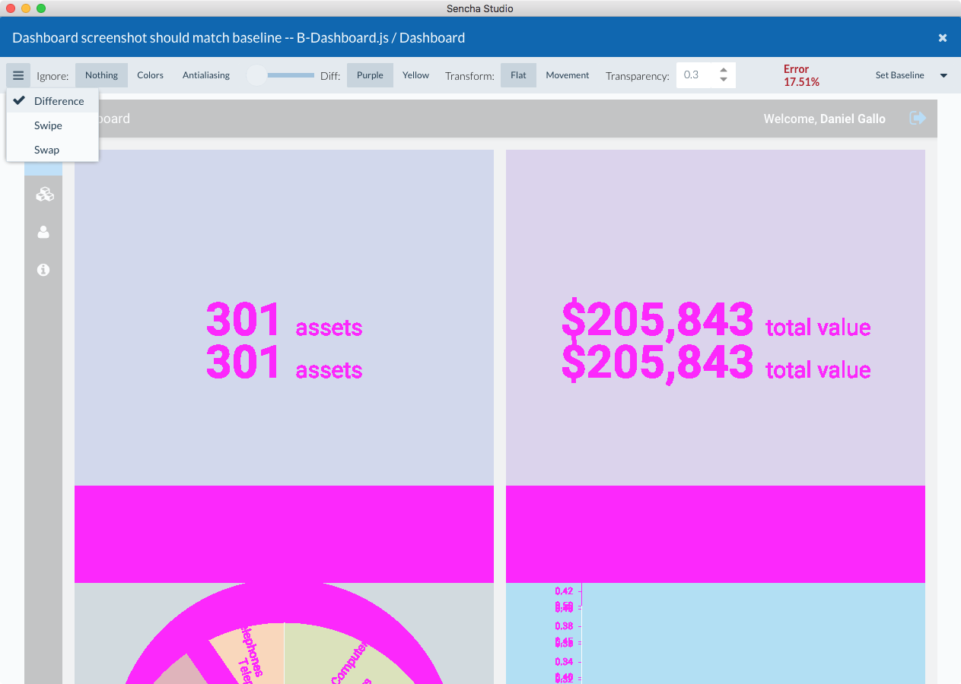Viewport: 961px width, 684px height.
Task: Click the user profile sidebar icon
Action: point(43,232)
